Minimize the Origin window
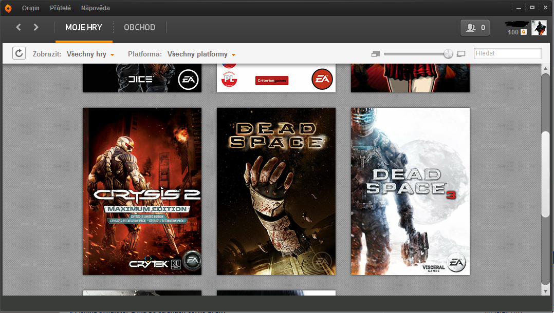 (x=519, y=8)
